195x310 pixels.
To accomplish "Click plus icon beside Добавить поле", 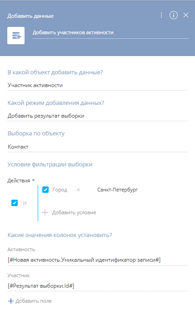I will point(10,301).
